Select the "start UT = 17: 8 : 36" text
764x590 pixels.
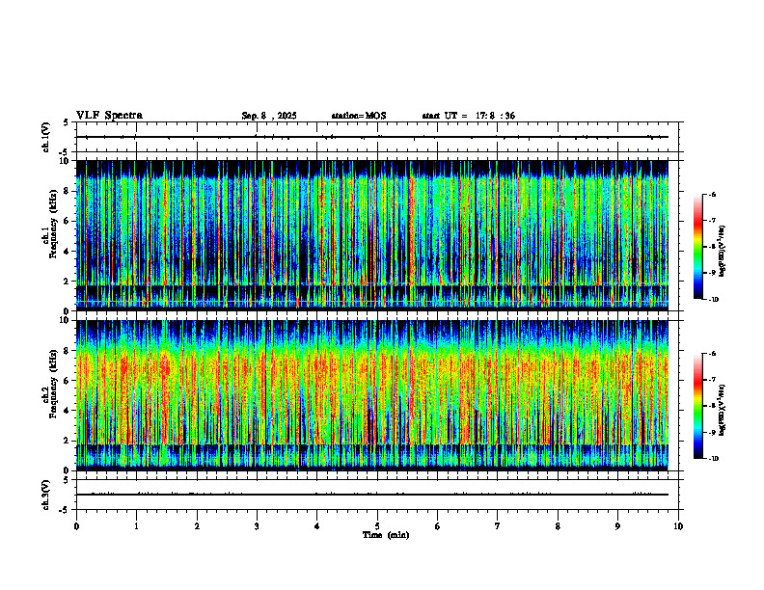pyautogui.click(x=468, y=116)
